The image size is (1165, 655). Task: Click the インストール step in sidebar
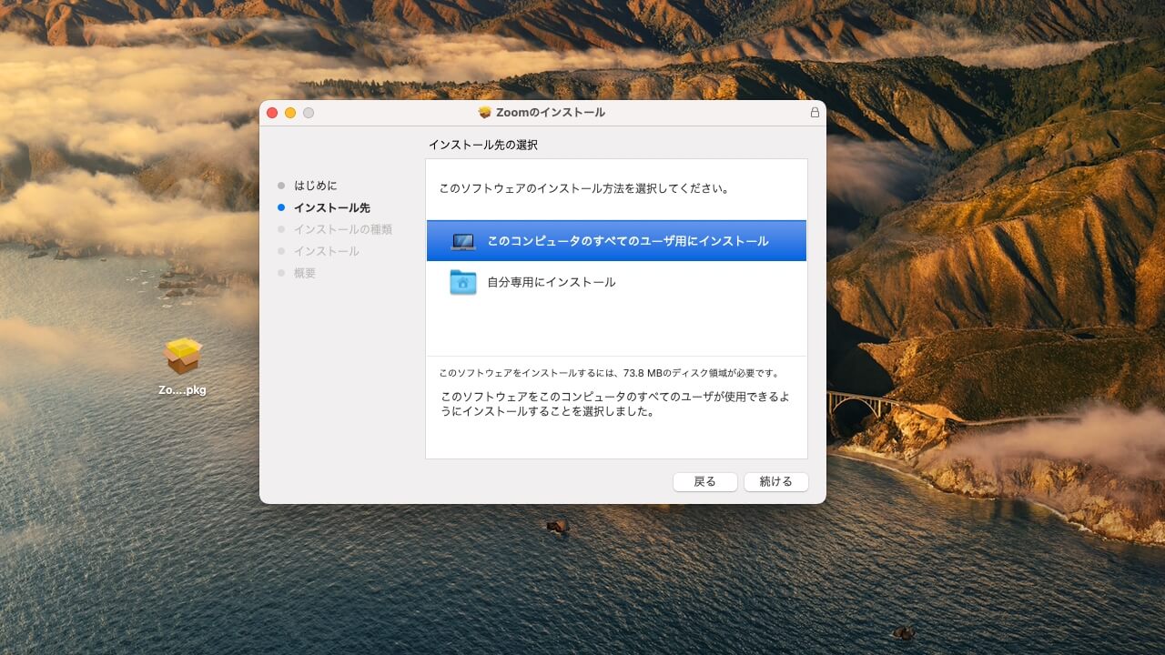(x=326, y=251)
